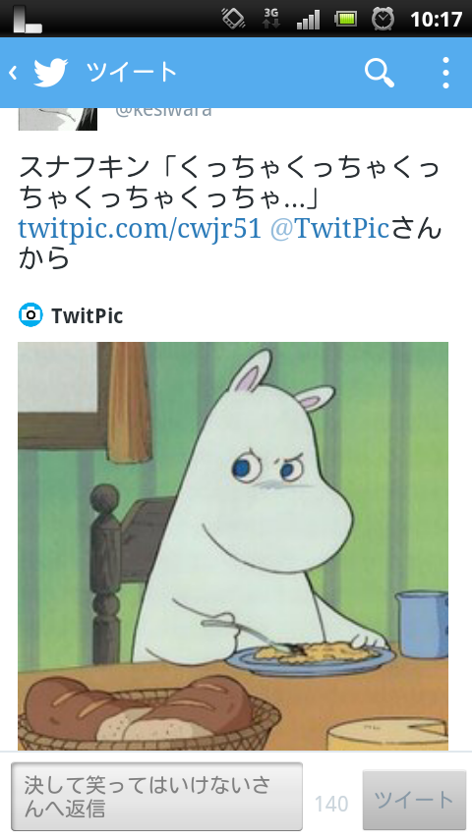
Task: Tap the author's profile avatar
Action: [58, 119]
